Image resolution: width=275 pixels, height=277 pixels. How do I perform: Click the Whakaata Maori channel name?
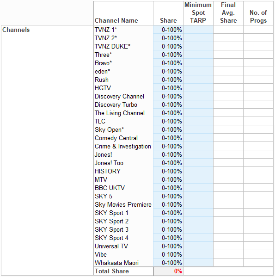116,263
